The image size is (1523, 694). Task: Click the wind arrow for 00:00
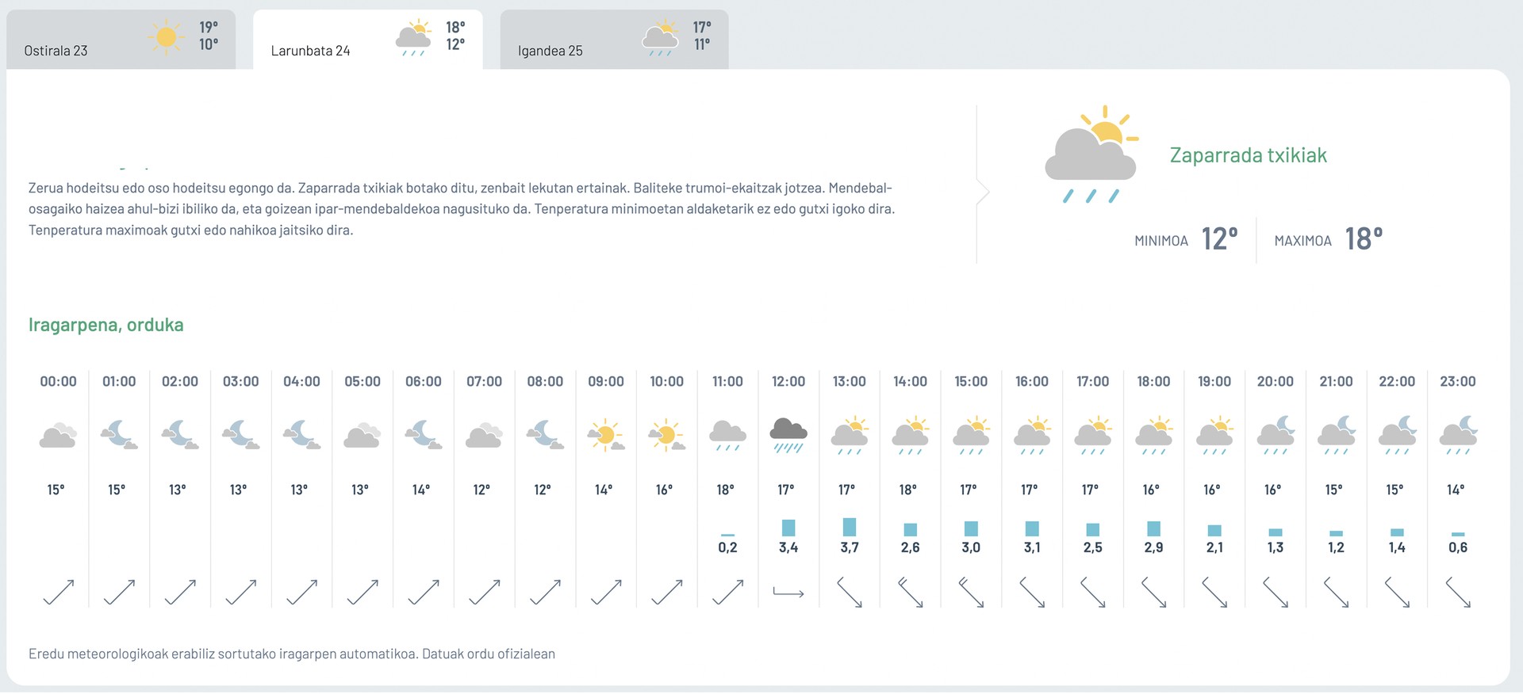pyautogui.click(x=59, y=593)
